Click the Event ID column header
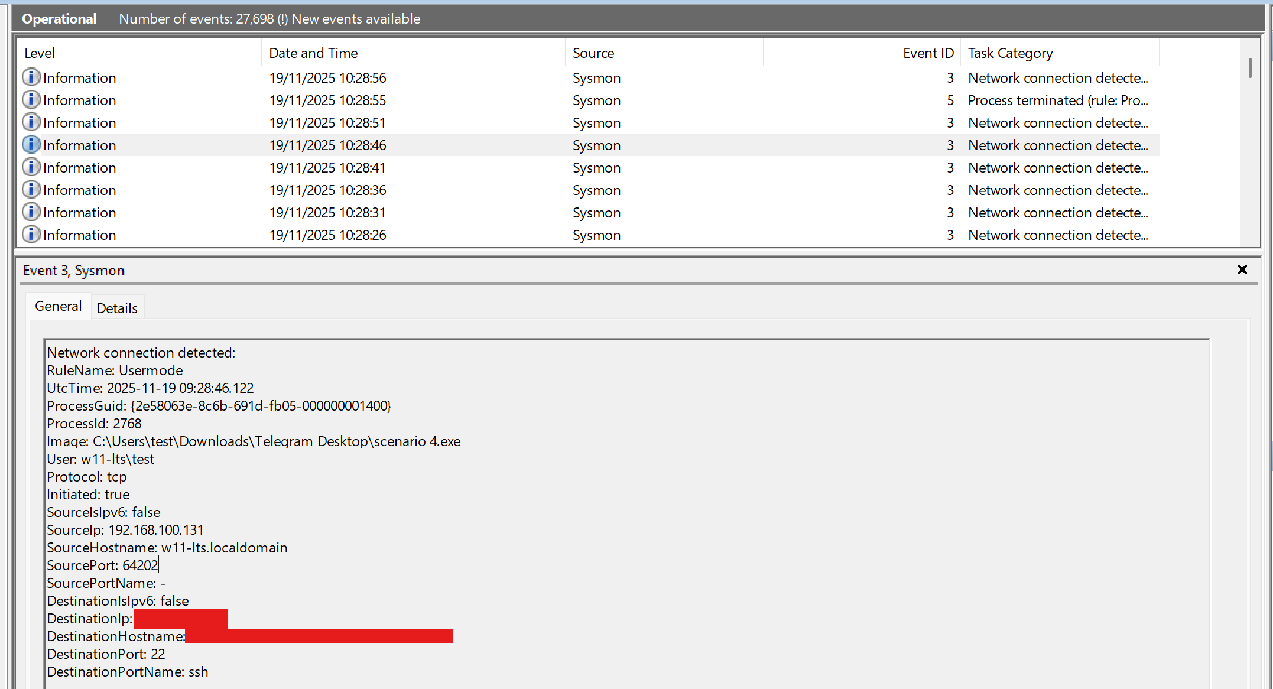This screenshot has height=689, width=1273. click(928, 53)
